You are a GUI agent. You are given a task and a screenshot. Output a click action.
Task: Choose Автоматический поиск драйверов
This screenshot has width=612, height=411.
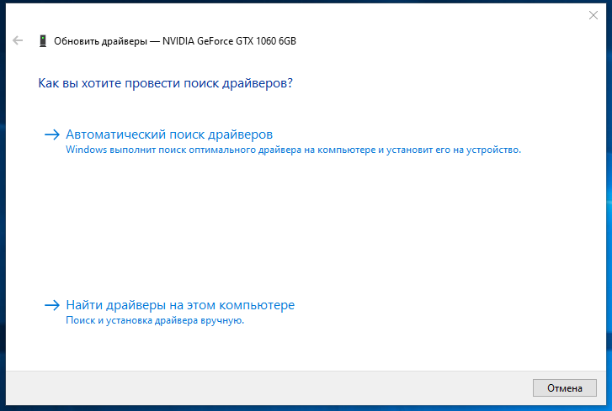click(x=169, y=134)
